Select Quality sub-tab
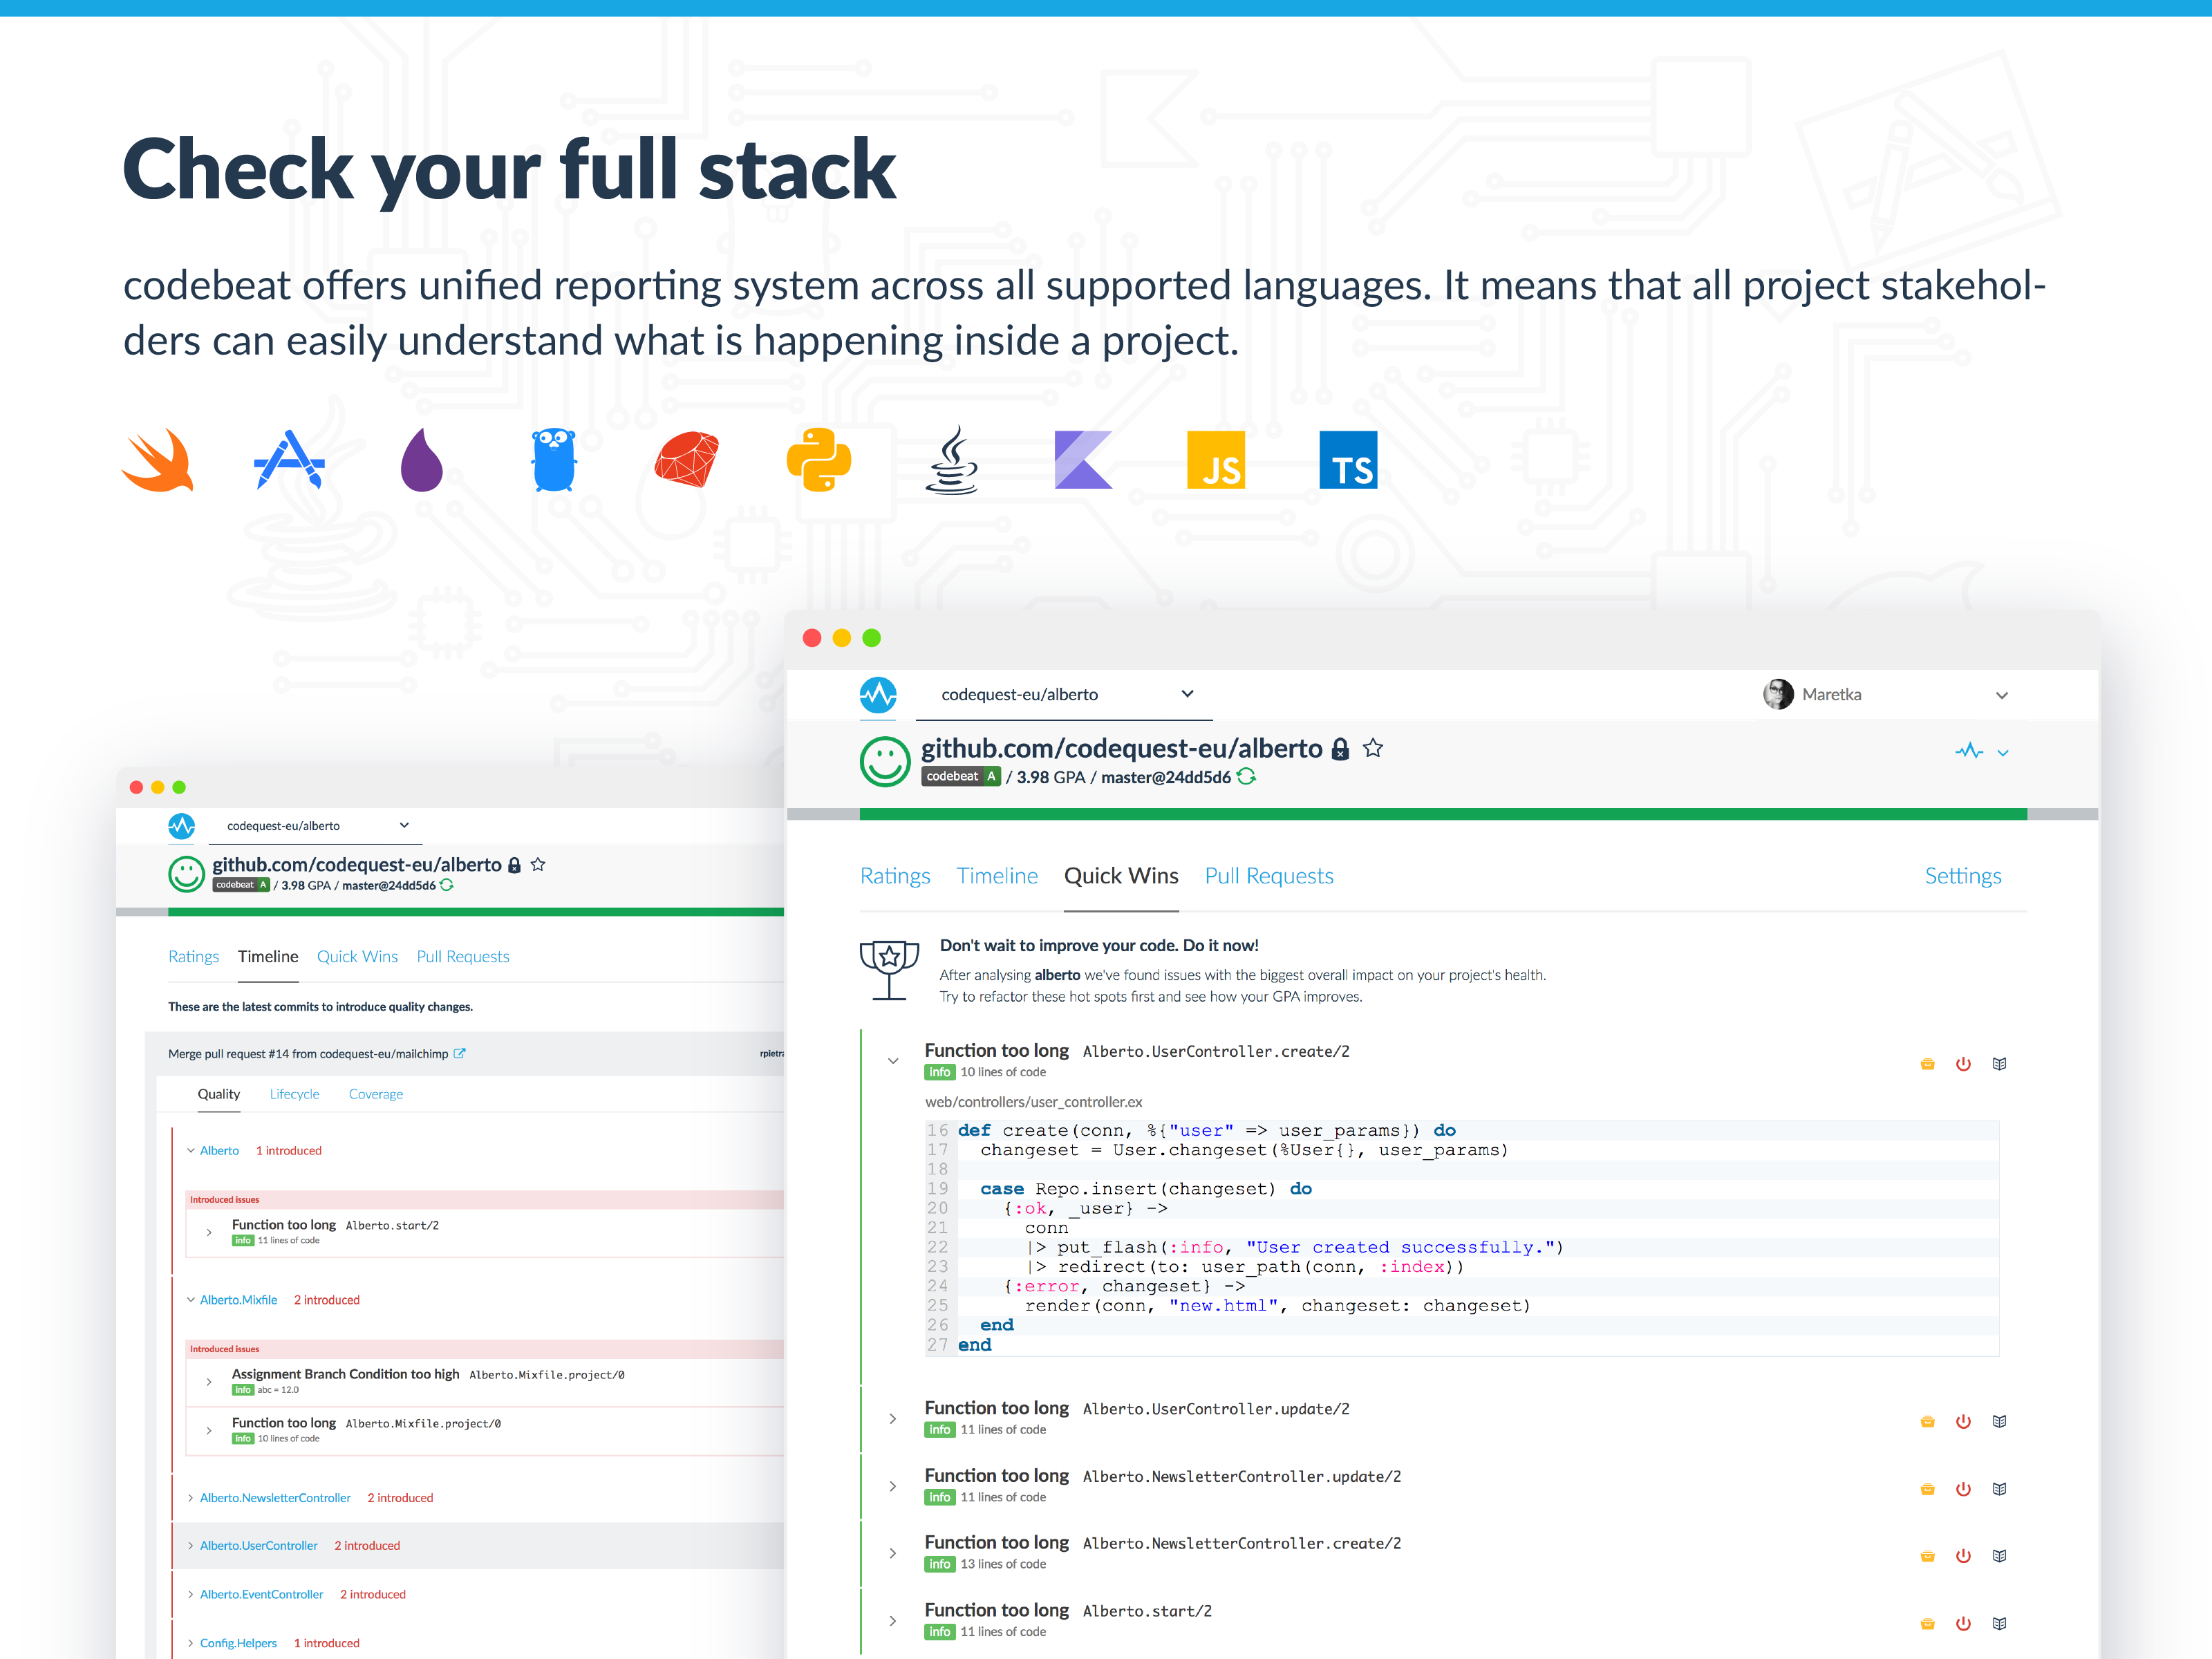 (x=219, y=1094)
